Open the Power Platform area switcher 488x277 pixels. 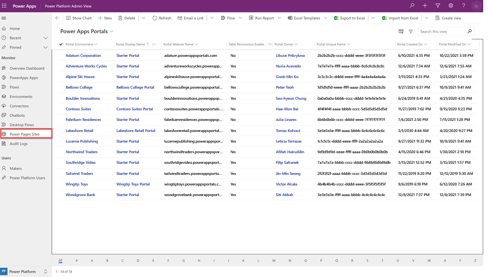tap(25, 271)
